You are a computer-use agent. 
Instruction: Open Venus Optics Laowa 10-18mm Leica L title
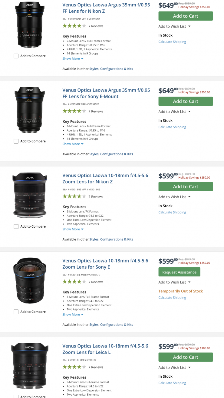click(105, 349)
